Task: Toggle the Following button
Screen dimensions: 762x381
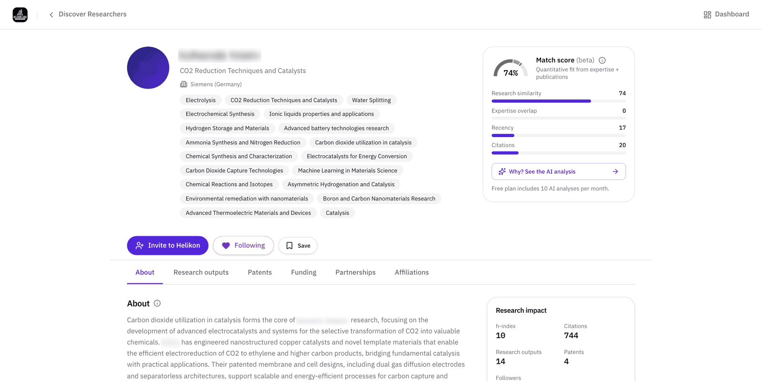Action: [x=243, y=246]
